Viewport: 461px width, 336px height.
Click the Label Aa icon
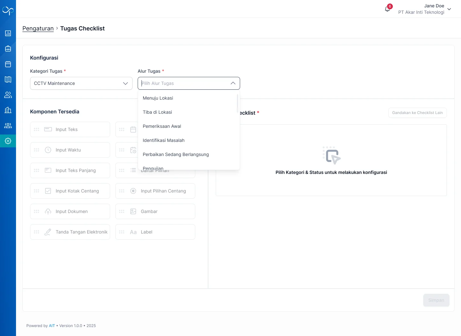133,232
